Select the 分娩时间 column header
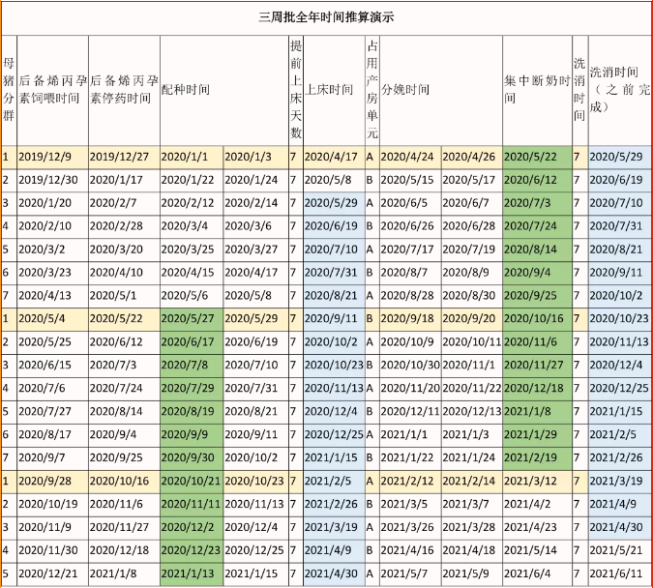This screenshot has height=588, width=653. pyautogui.click(x=441, y=90)
